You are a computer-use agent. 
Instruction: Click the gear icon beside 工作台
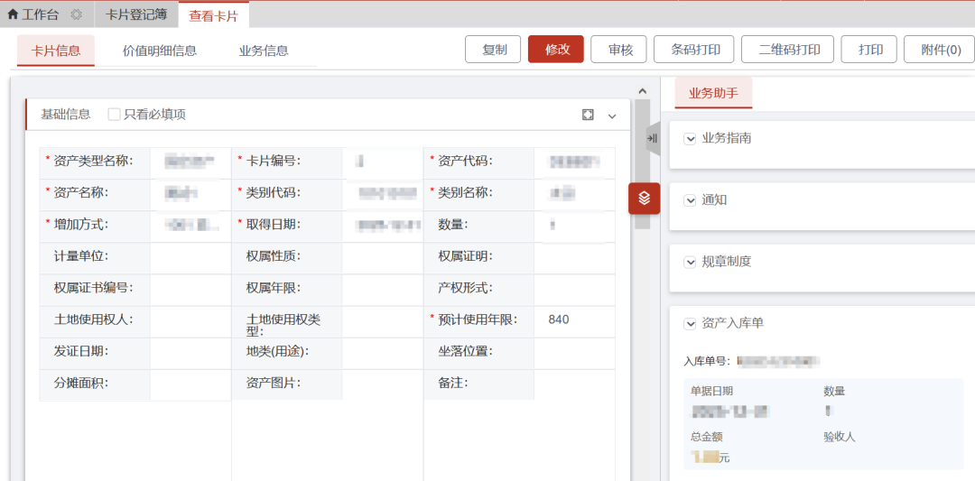(x=77, y=15)
